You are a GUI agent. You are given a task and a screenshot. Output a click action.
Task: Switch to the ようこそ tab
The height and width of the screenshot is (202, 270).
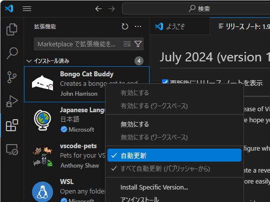[x=180, y=26]
